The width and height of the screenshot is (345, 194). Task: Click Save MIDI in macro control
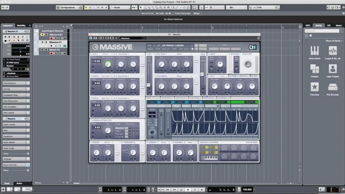click(252, 143)
